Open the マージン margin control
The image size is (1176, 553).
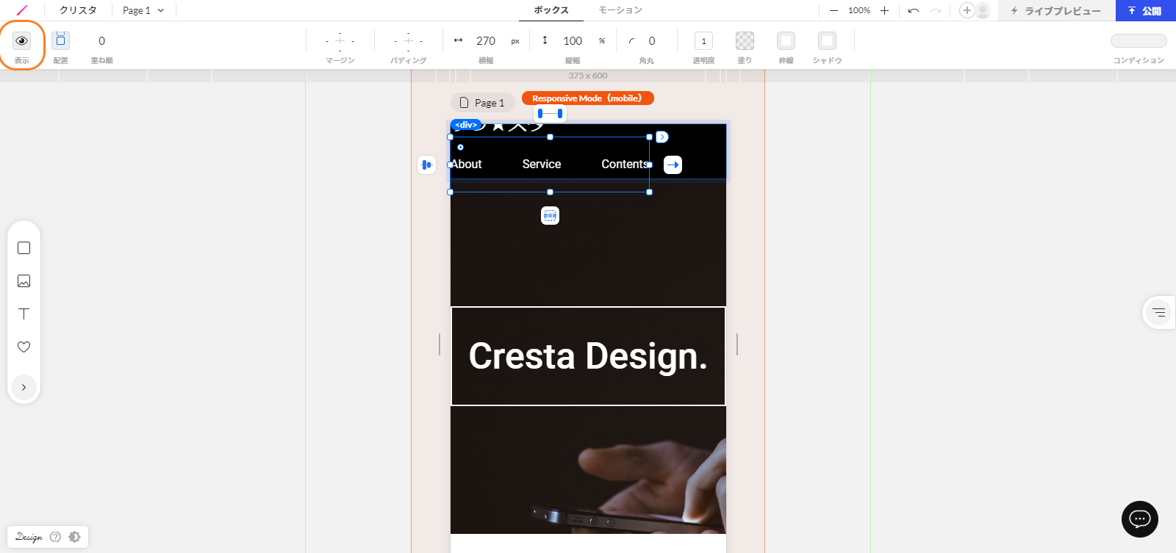pos(340,41)
